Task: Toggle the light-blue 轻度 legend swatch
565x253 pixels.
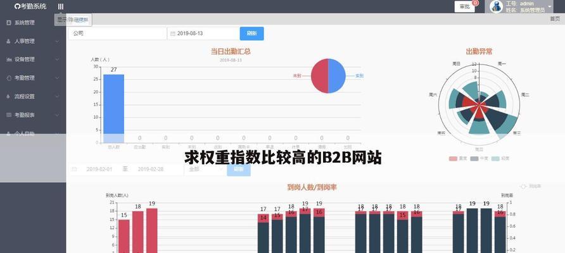Action: (x=495, y=159)
